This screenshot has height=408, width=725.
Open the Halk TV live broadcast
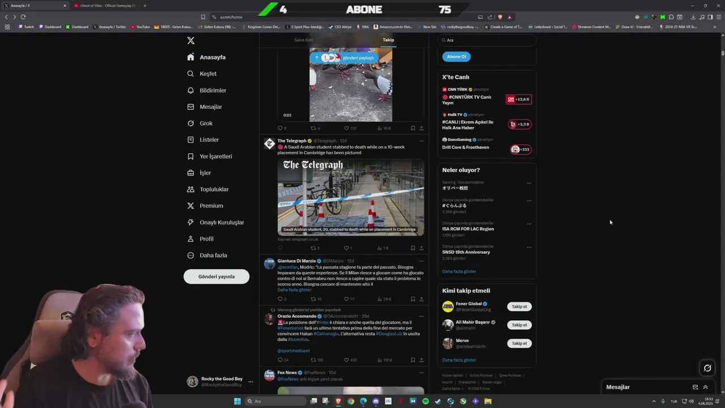click(487, 122)
